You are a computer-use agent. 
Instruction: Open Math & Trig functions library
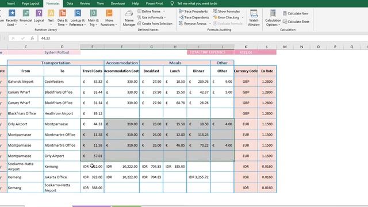click(93, 18)
